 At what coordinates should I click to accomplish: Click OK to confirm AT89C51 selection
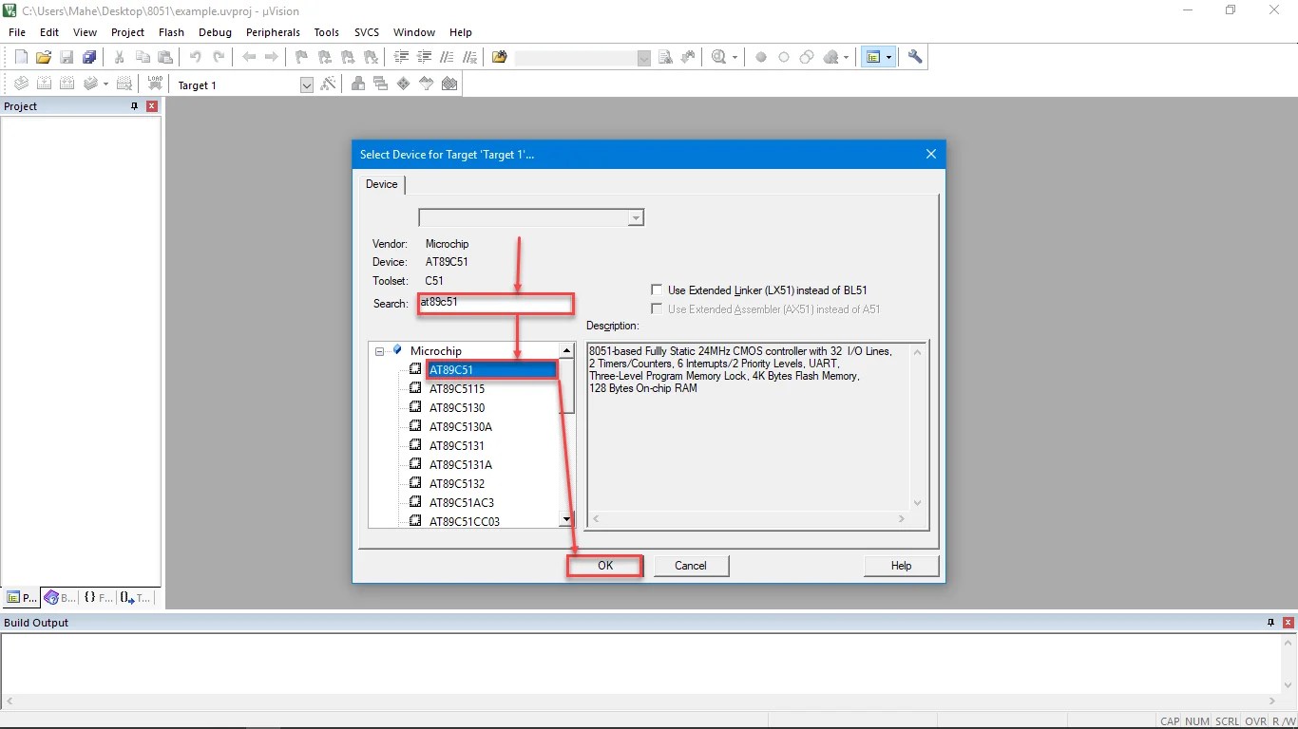604,565
